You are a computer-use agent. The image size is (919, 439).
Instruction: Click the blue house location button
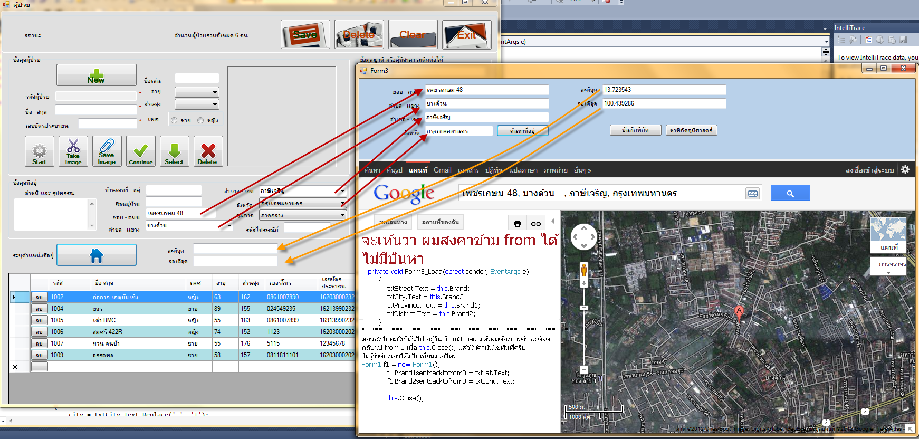coord(97,255)
